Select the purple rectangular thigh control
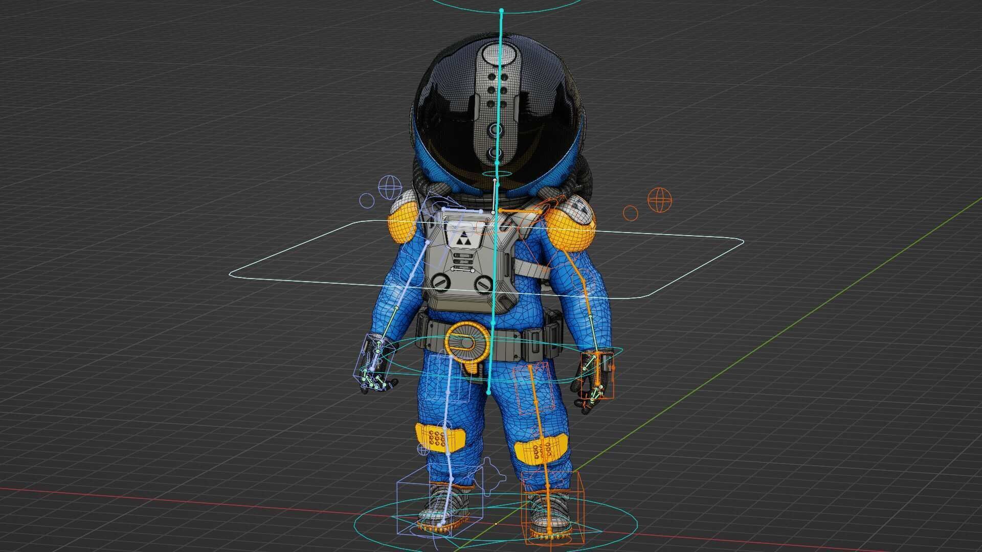Viewport: 982px width, 552px height. click(x=450, y=379)
